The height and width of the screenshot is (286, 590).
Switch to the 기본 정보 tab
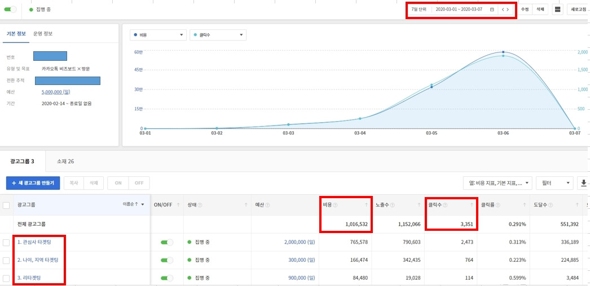tap(16, 33)
